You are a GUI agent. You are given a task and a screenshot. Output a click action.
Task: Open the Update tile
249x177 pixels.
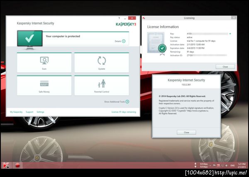point(102,62)
